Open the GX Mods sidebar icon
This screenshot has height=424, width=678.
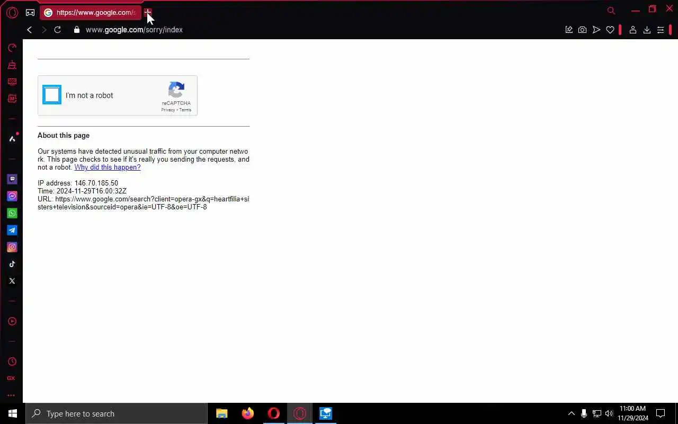click(12, 99)
